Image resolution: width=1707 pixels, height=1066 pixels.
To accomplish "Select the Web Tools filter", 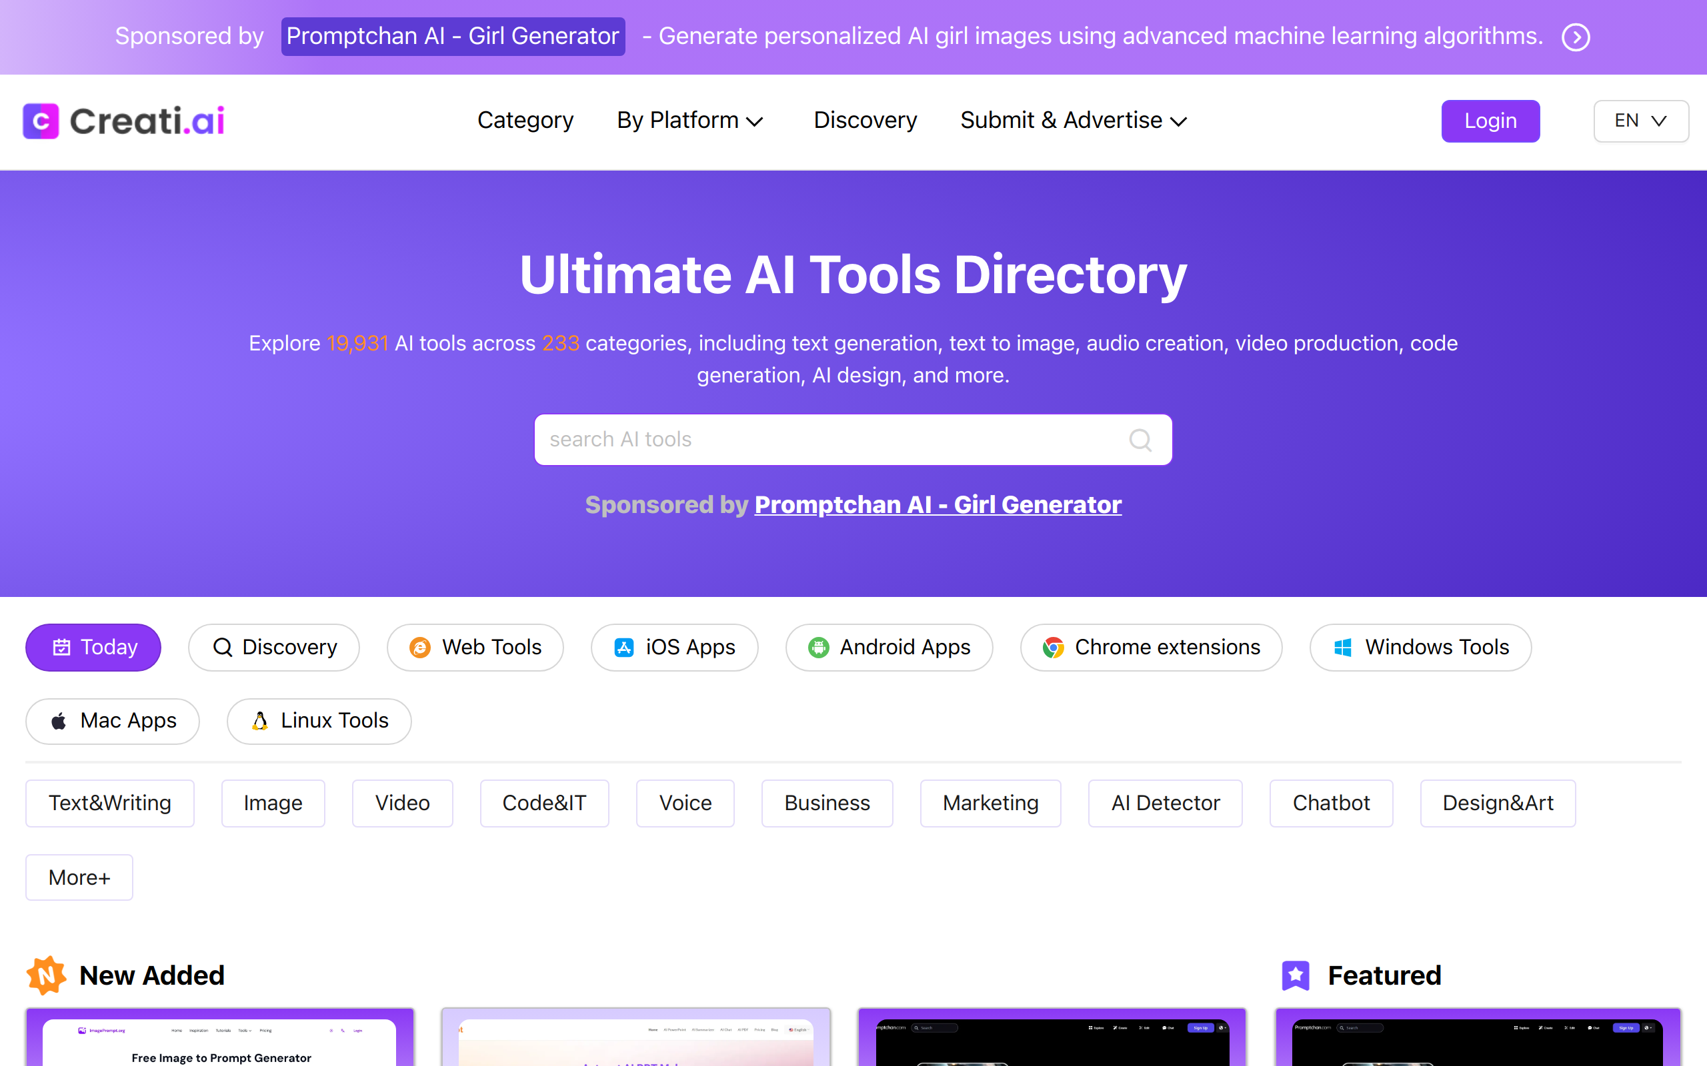I will pyautogui.click(x=475, y=647).
